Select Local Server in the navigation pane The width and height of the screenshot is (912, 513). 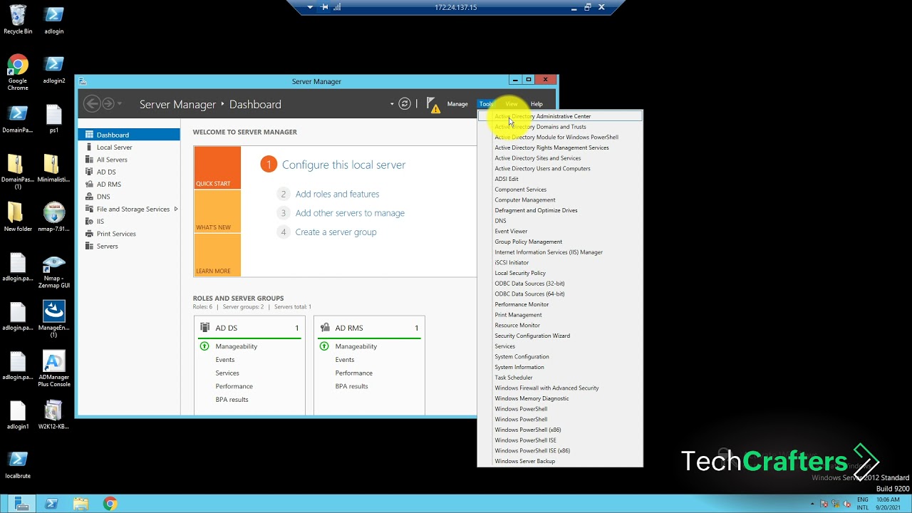pyautogui.click(x=129, y=147)
